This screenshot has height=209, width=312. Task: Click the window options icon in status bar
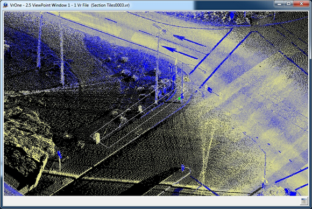point(304,200)
